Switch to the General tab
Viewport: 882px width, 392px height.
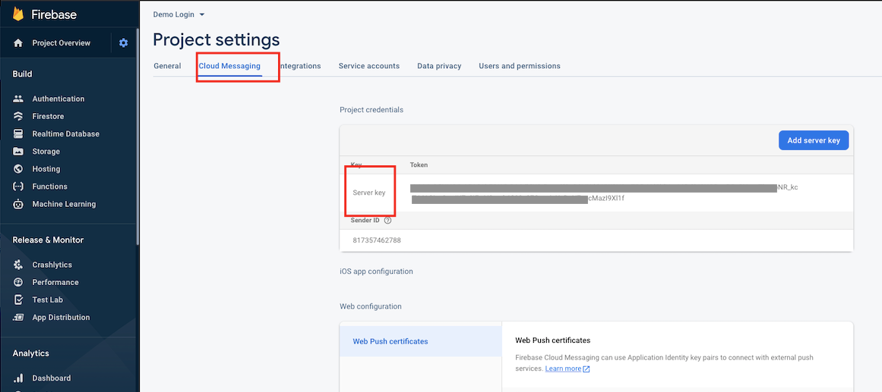tap(167, 66)
